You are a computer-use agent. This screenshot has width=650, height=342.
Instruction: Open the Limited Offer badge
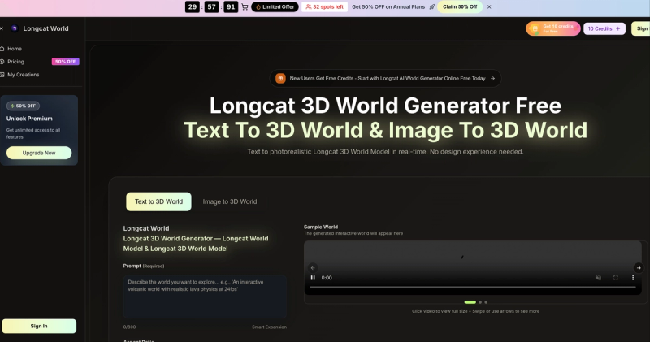pyautogui.click(x=275, y=7)
